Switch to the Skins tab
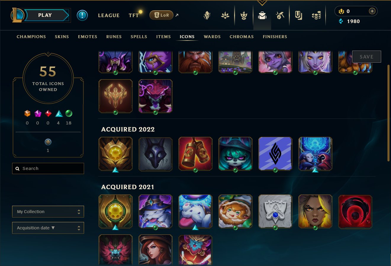The width and height of the screenshot is (391, 266). 62,37
